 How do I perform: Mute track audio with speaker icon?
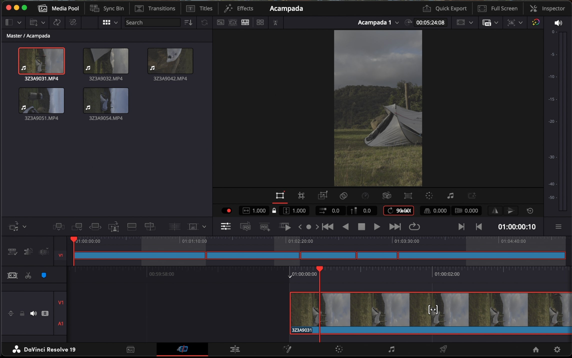coord(33,313)
